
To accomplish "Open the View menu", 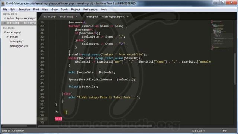I will (45, 9).
